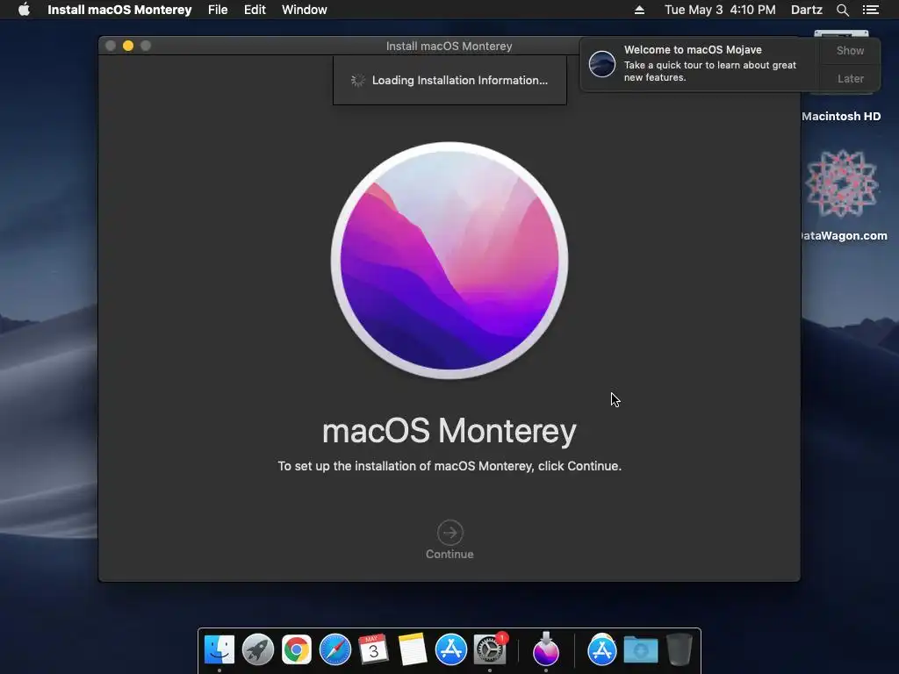Click Later on Mojave welcome notification

[x=850, y=78]
